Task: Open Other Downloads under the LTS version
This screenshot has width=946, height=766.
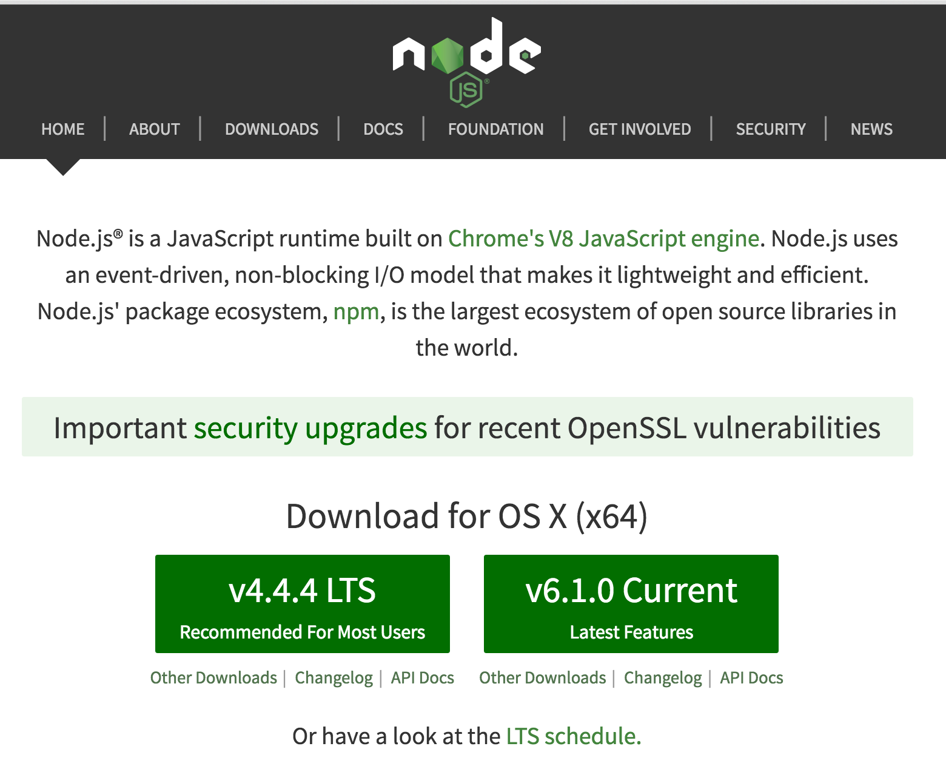Action: (213, 677)
